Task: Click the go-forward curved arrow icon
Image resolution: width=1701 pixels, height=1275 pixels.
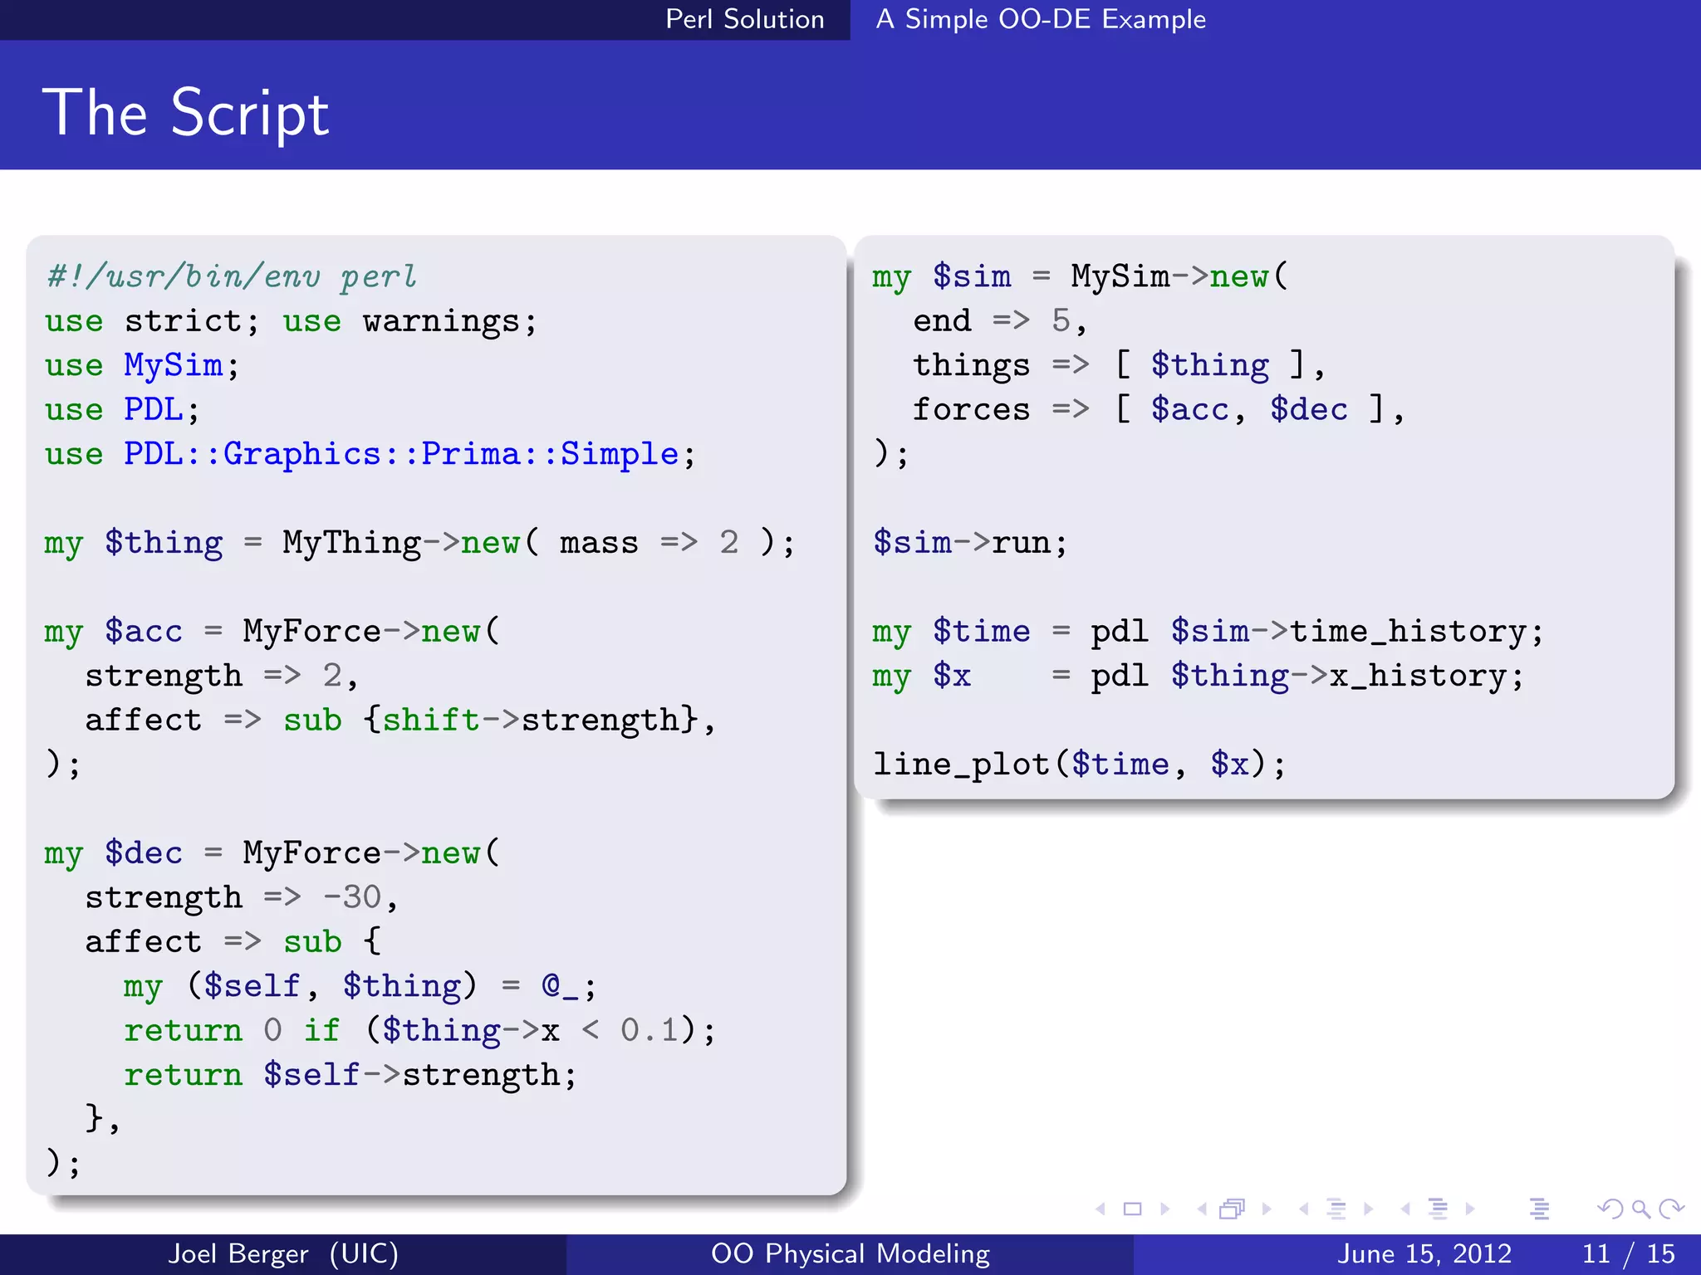Action: point(1671,1209)
